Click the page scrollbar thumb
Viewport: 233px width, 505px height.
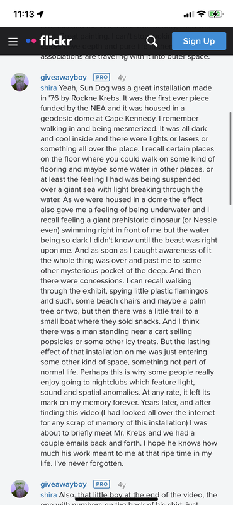pos(230,158)
